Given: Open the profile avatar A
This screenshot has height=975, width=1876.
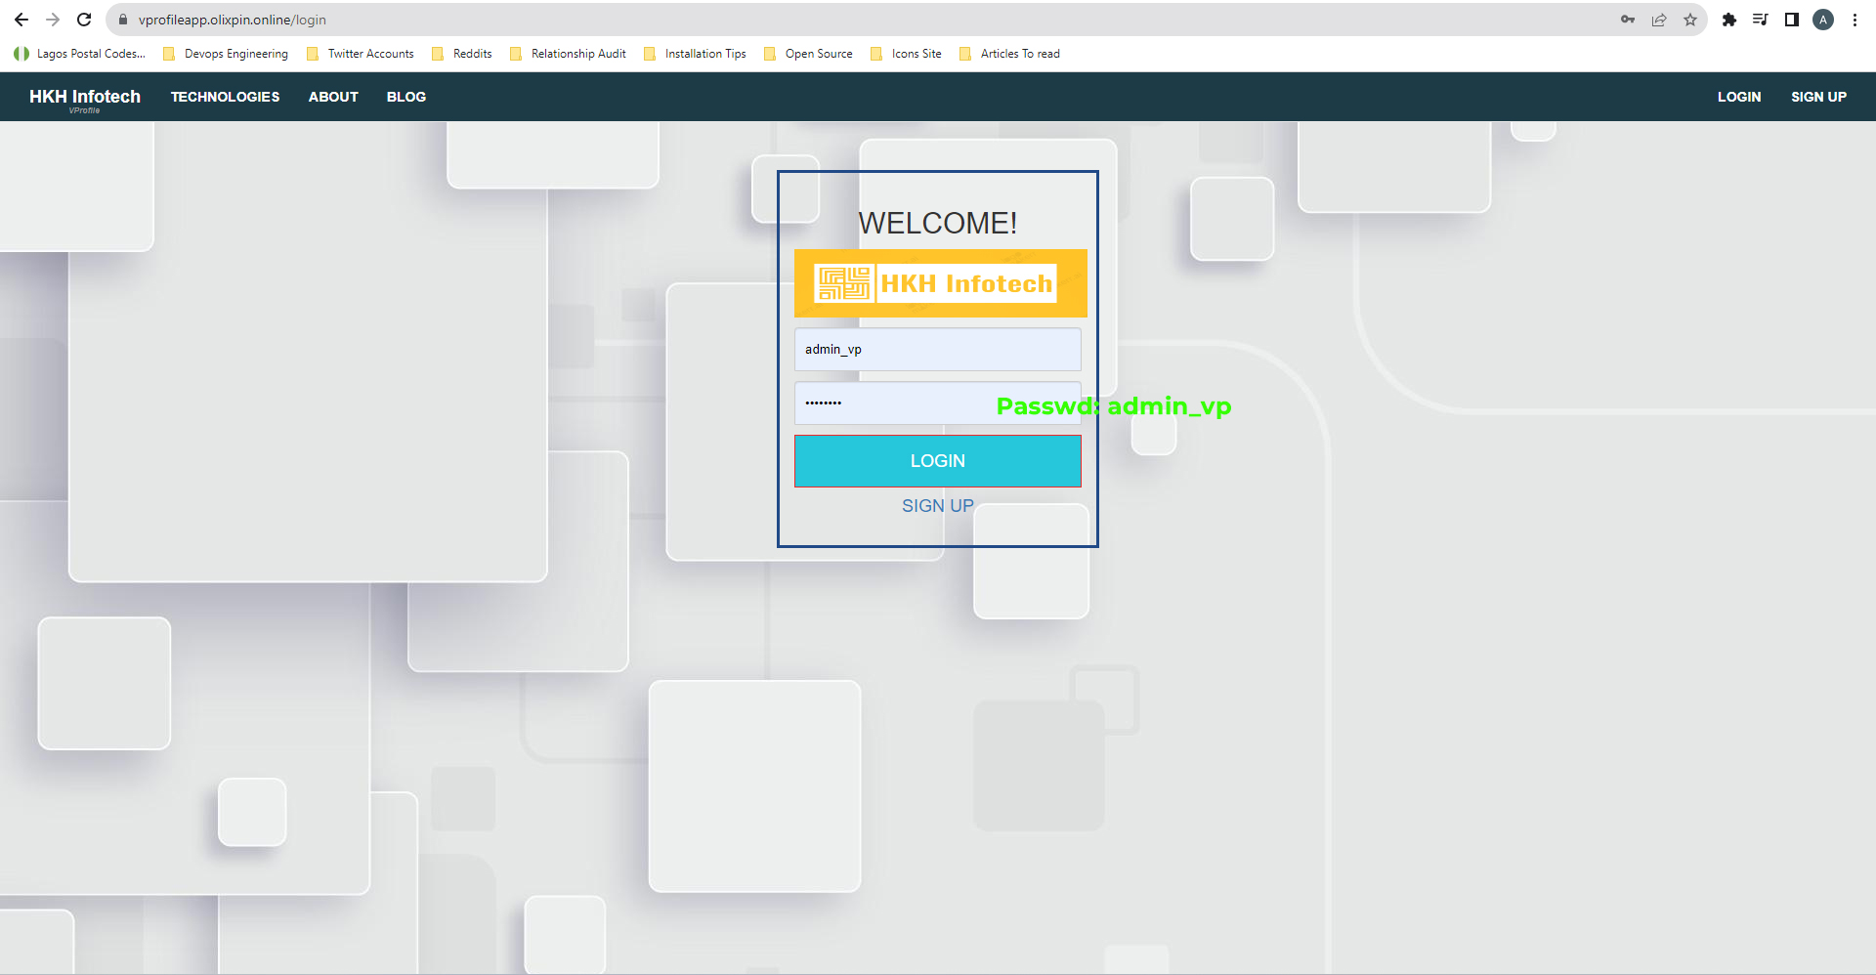Looking at the screenshot, I should tap(1823, 20).
